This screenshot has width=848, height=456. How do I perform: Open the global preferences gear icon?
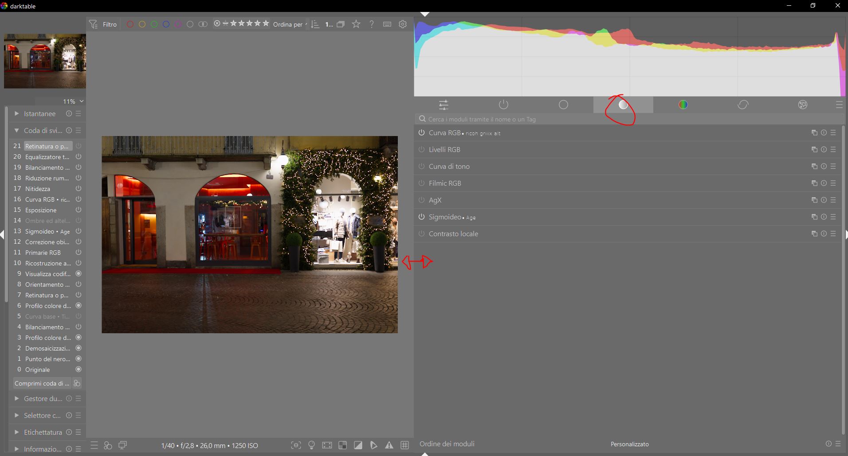pyautogui.click(x=403, y=24)
